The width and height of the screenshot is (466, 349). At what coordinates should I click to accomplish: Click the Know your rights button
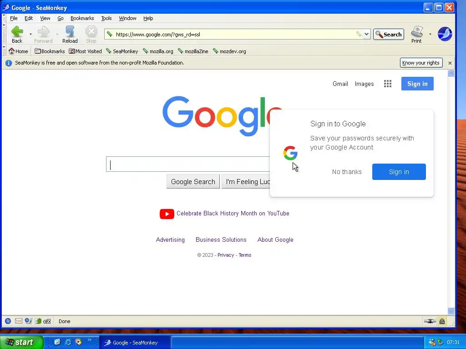pyautogui.click(x=421, y=63)
